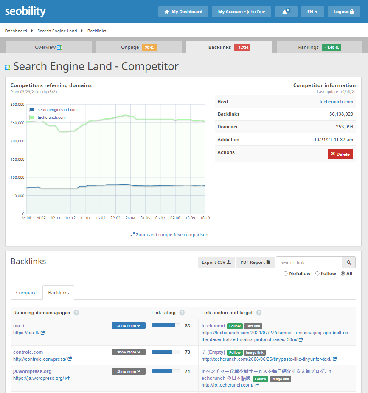Image resolution: width=368 pixels, height=393 pixels.
Task: Open the EN language dropdown
Action: 312,12
